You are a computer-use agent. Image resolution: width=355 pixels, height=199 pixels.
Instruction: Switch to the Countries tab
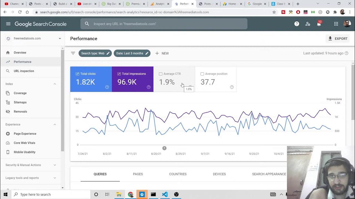tap(178, 174)
